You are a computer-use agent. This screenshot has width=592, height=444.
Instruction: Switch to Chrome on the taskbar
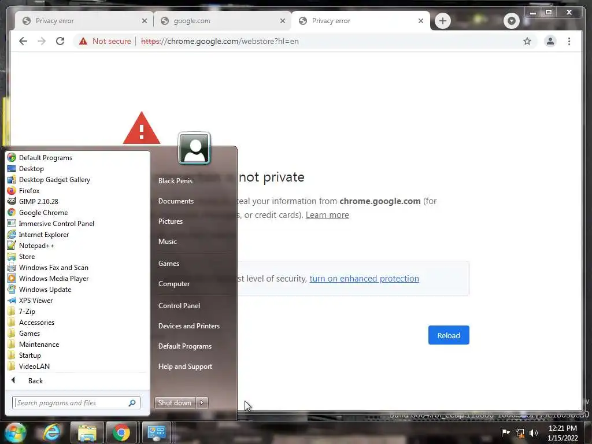[121, 432]
